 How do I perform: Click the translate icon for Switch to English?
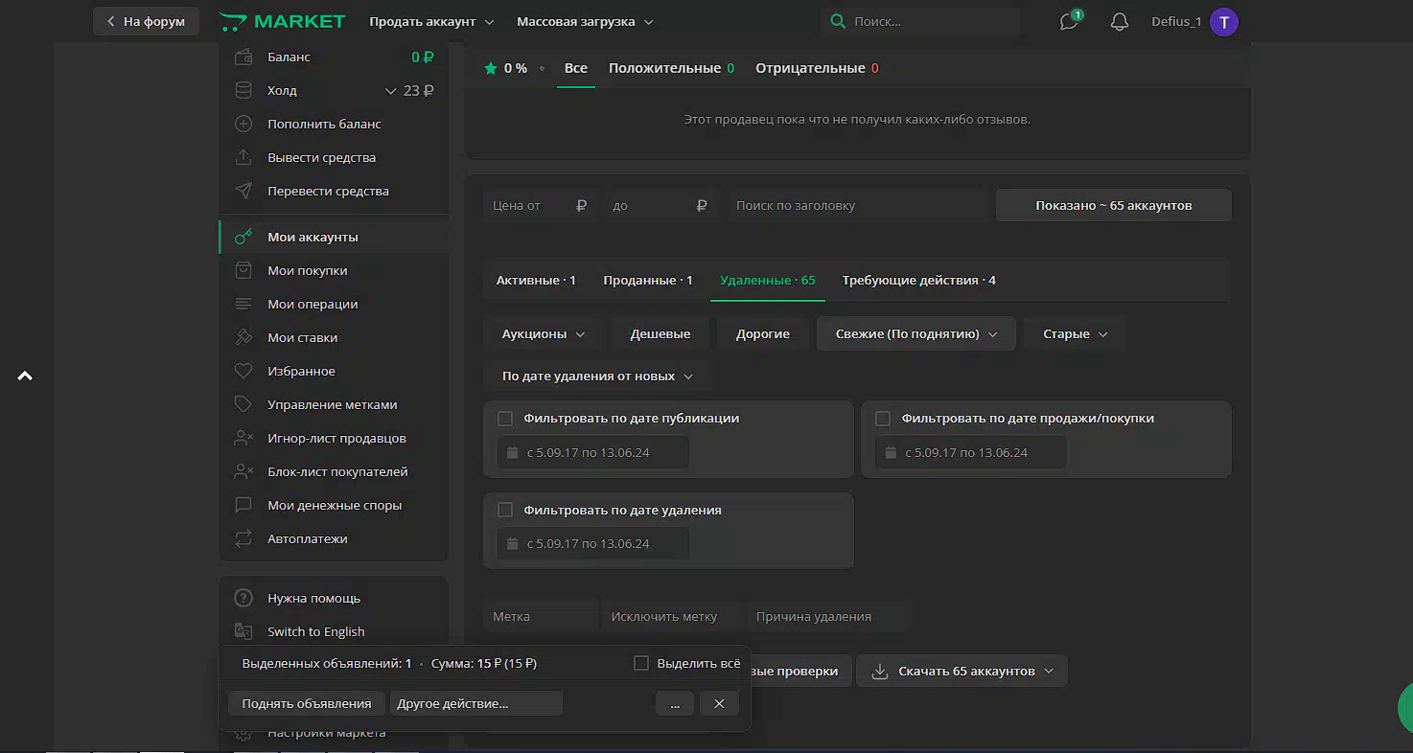coord(243,631)
